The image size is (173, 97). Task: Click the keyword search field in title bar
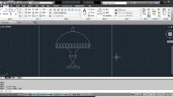click(x=115, y=3)
